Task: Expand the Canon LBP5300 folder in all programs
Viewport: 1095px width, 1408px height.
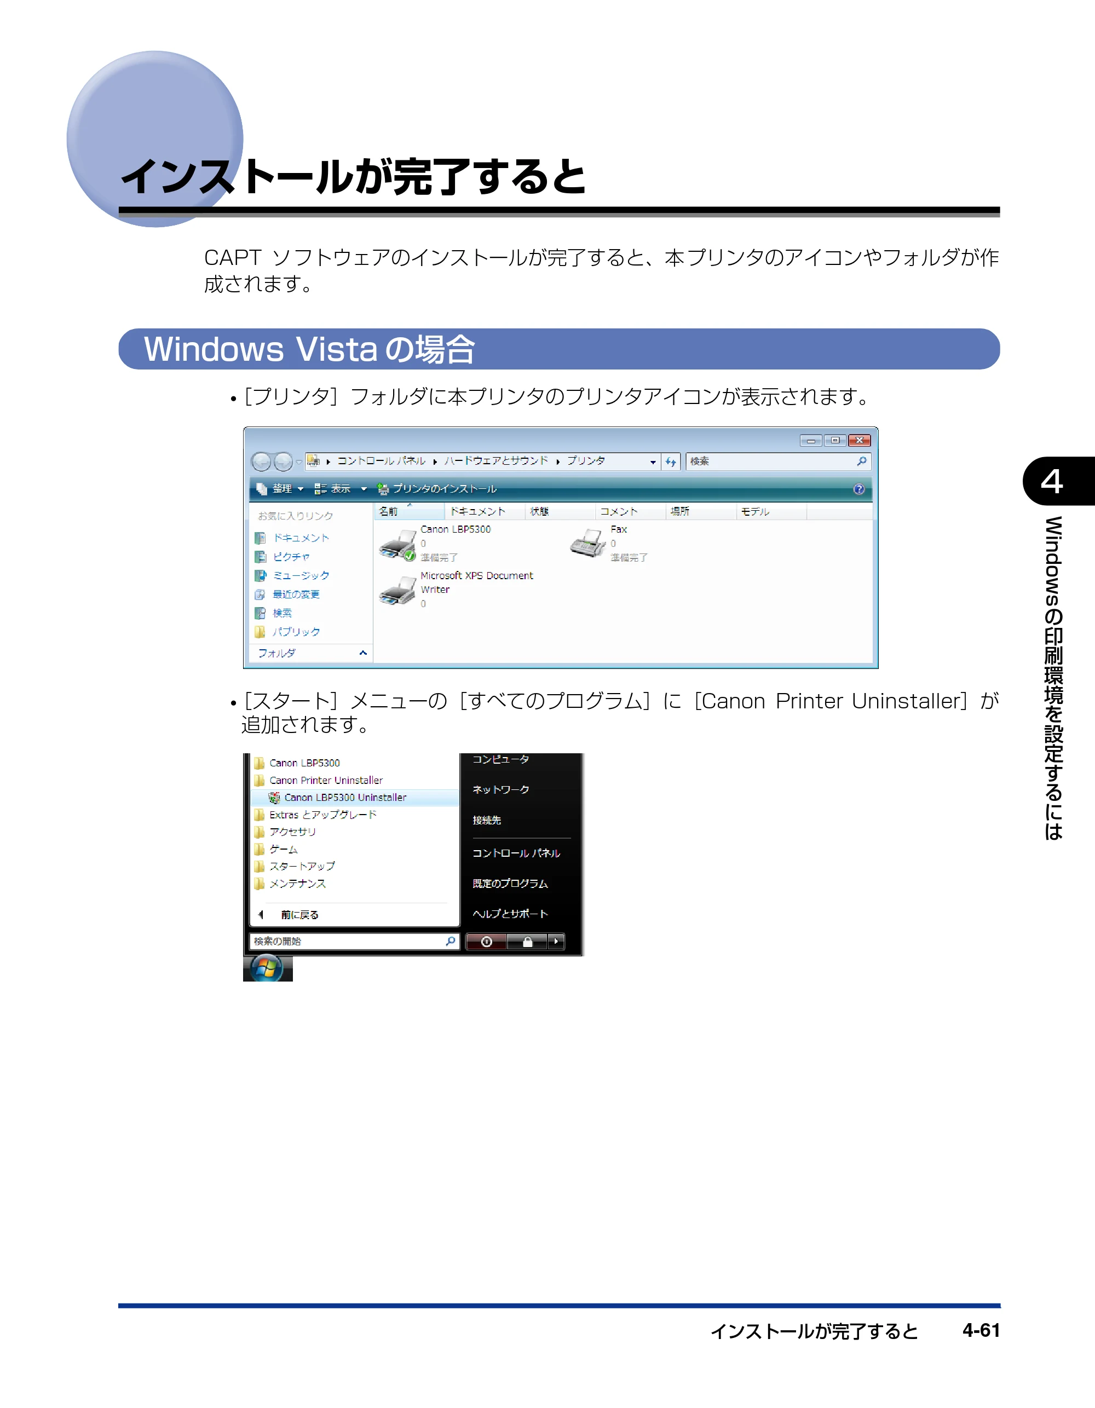Action: click(297, 763)
